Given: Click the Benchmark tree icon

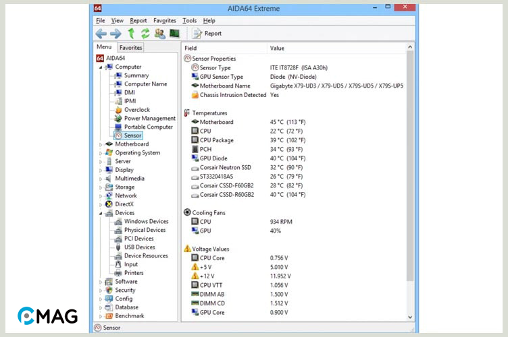Looking at the screenshot, I should click(109, 316).
